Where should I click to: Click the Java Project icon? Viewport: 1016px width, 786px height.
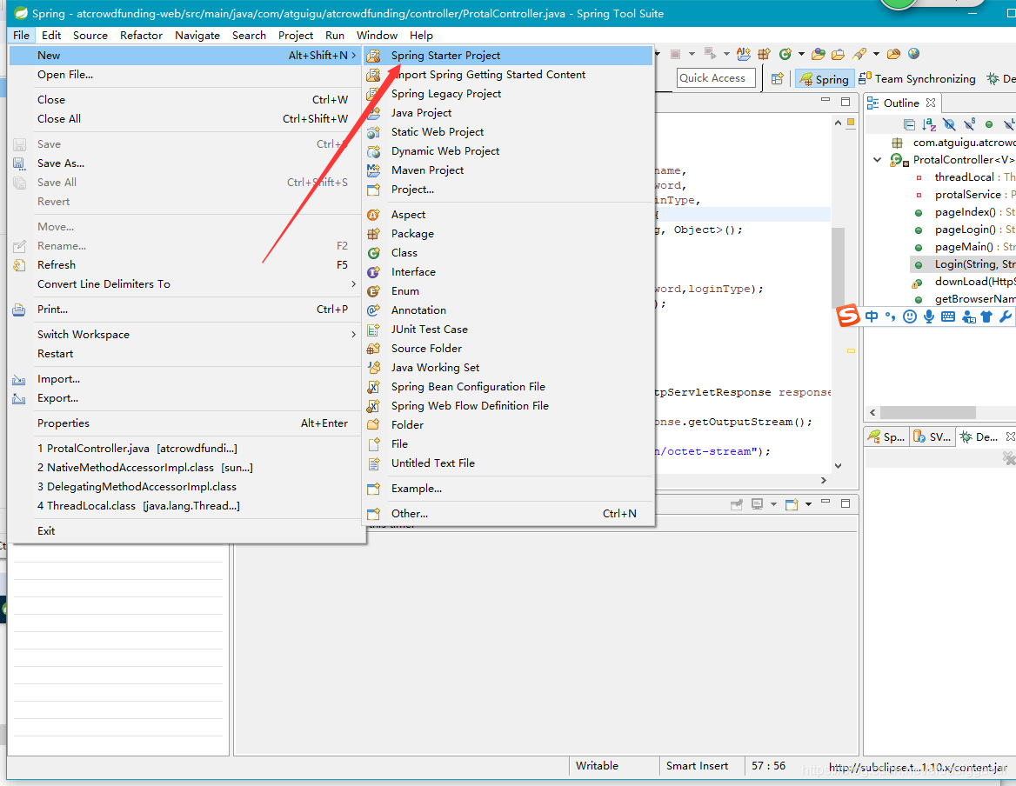tap(374, 113)
